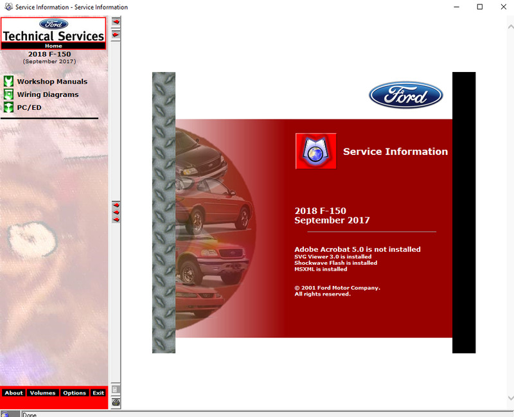Click the printer icon in divider strip

(x=116, y=402)
